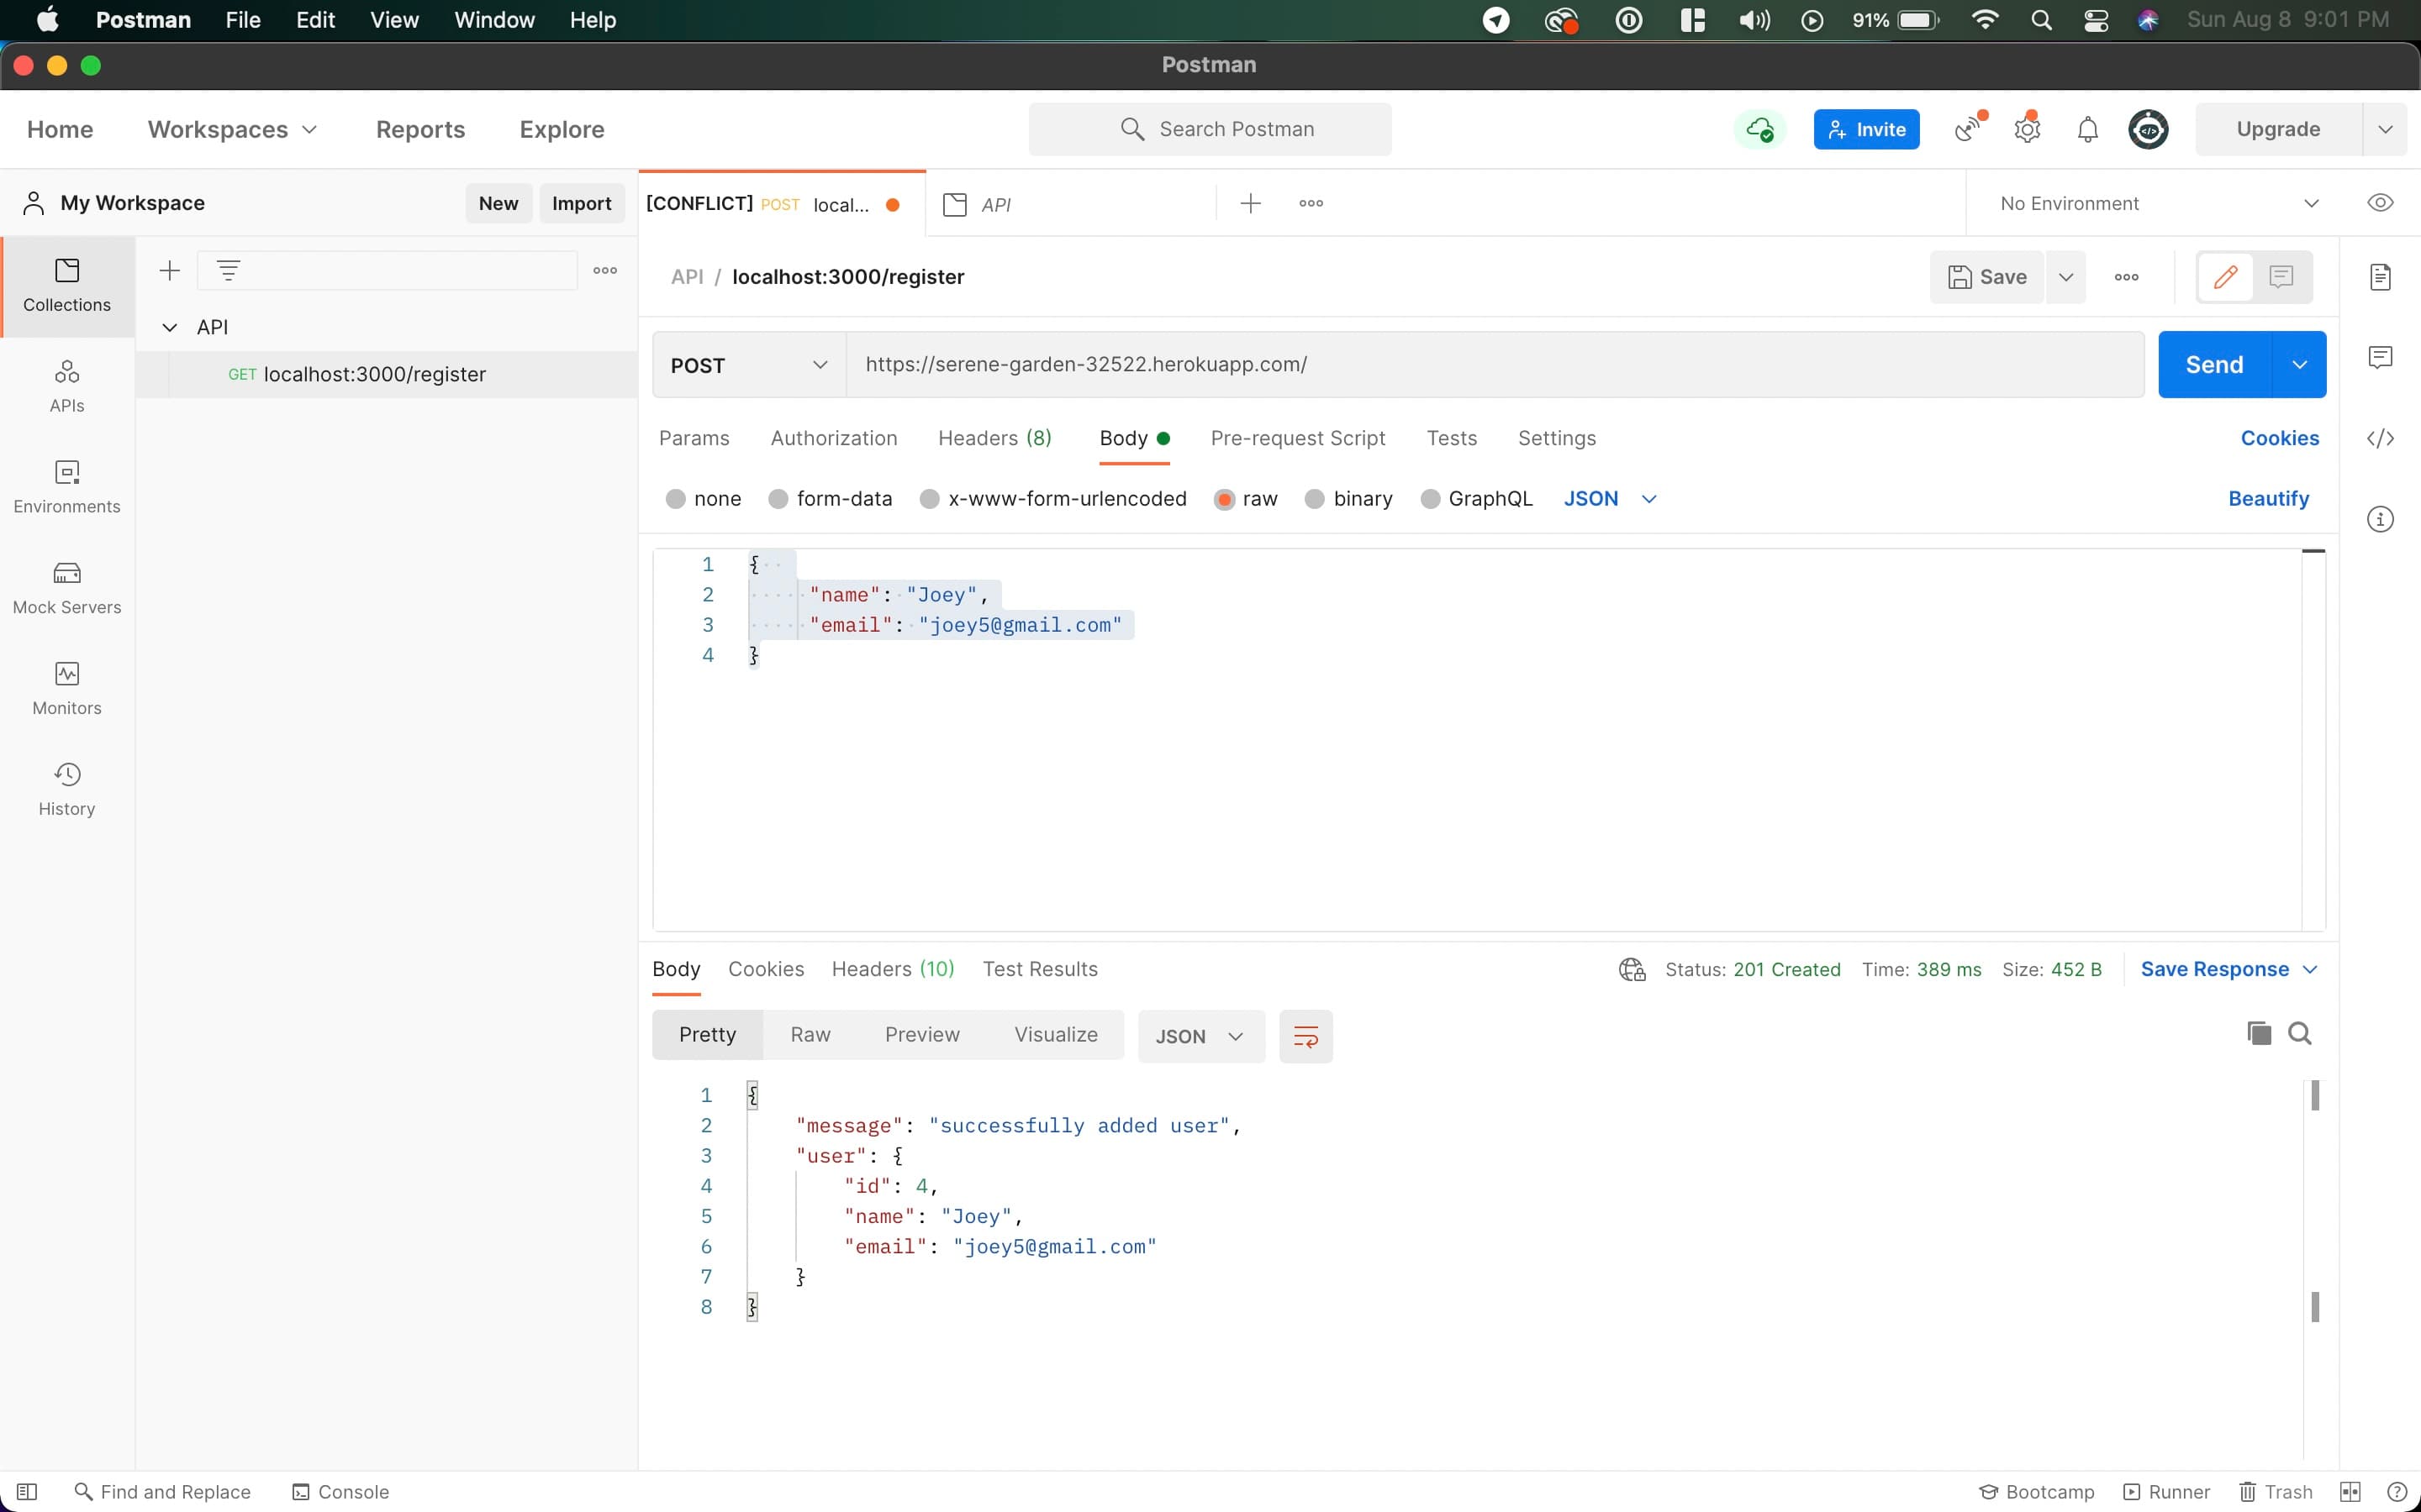Select the GraphQL body radio button

coord(1430,499)
